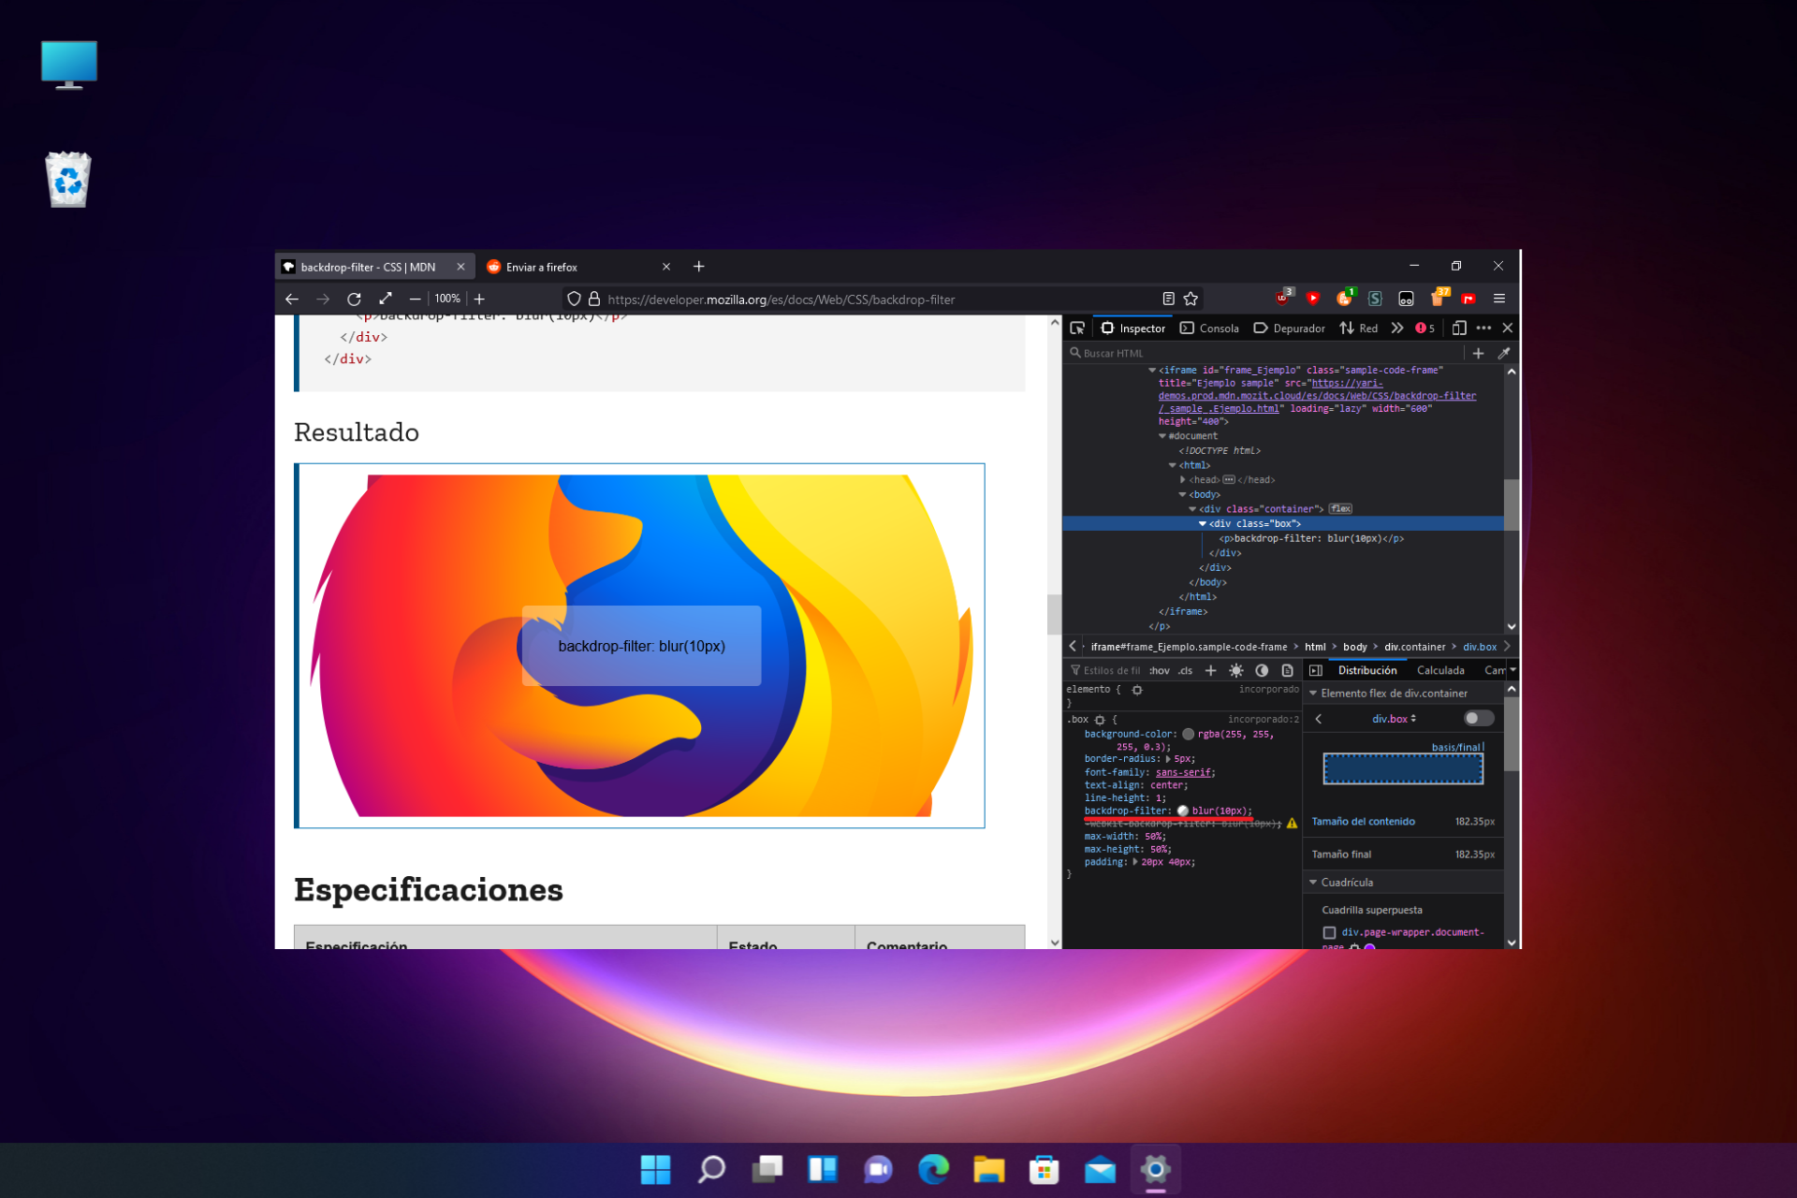Toggle the :hov pseudo-class panel
Viewport: 1797px width, 1198px height.
pyautogui.click(x=1160, y=670)
